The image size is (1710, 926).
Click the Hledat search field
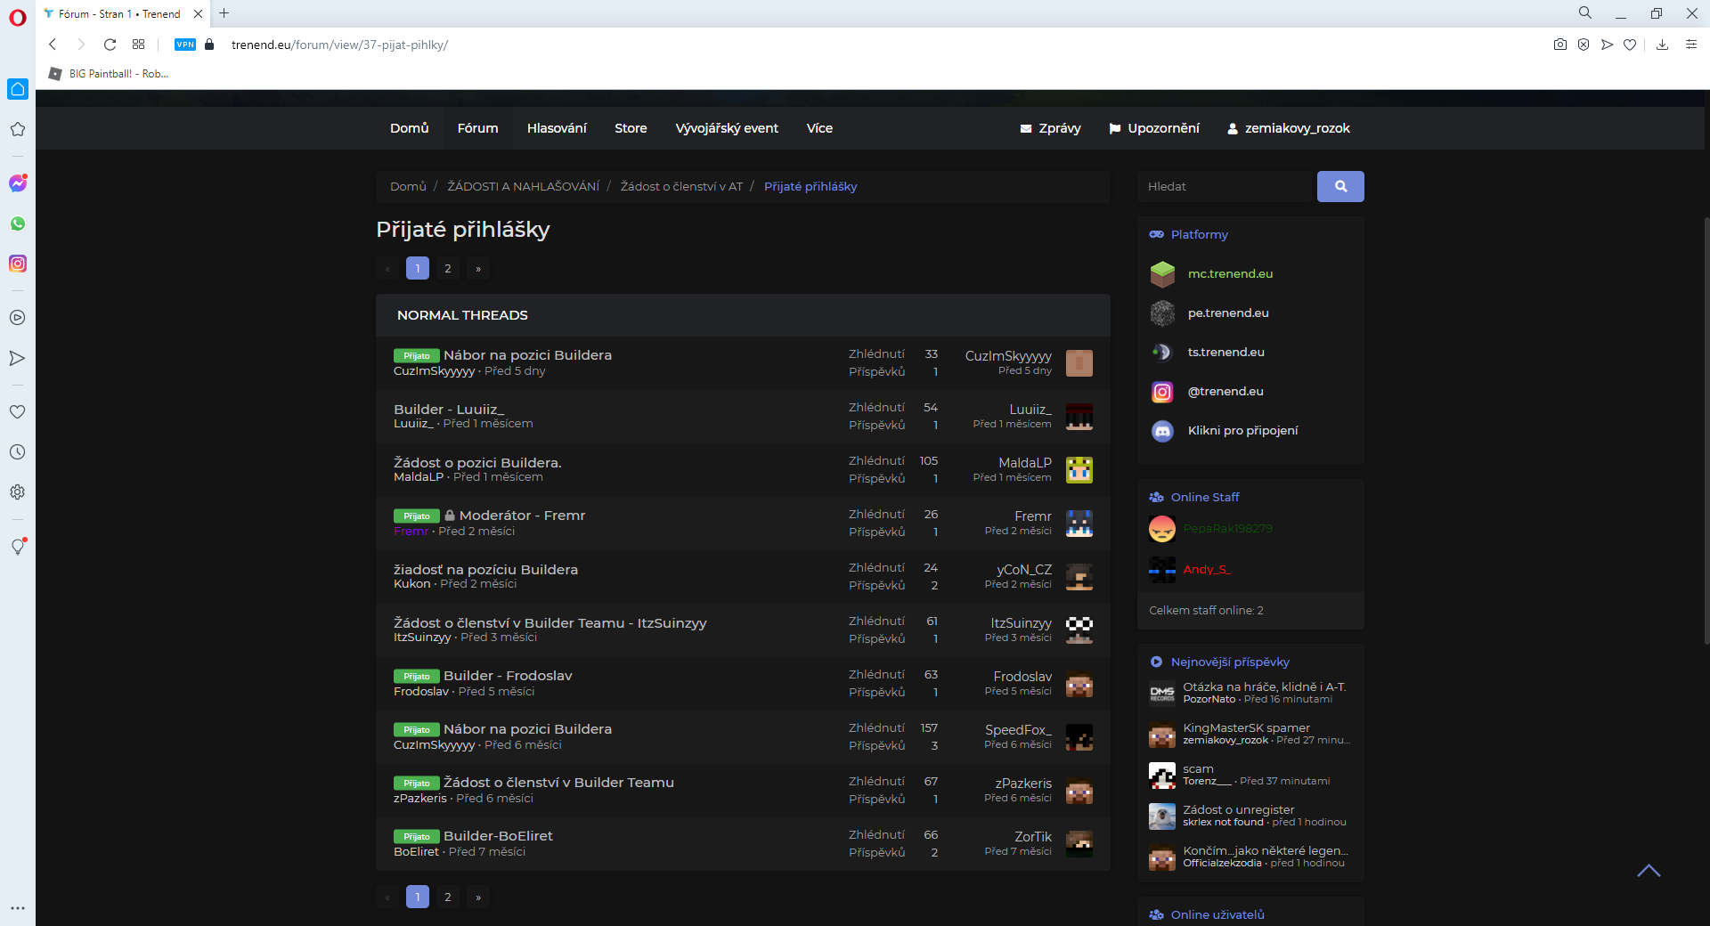(x=1226, y=187)
